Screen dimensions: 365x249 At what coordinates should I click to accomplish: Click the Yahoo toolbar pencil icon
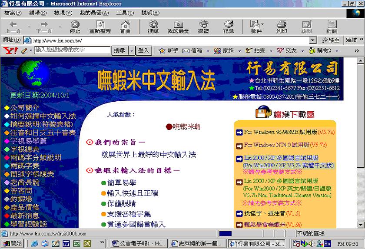(24, 50)
